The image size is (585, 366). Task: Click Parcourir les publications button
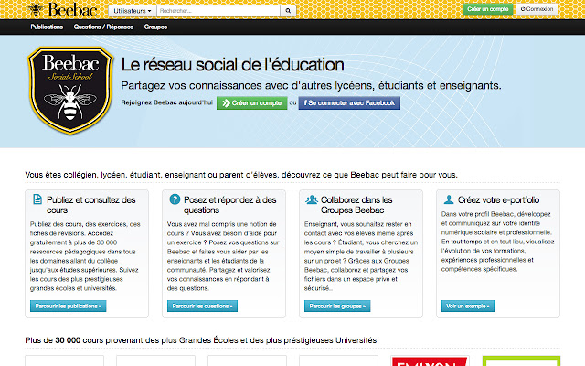69,306
